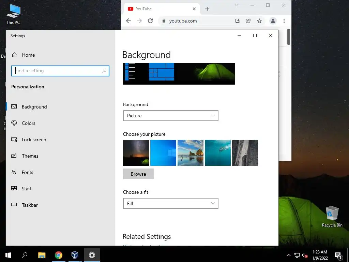Viewport: 349px width, 262px height.
Task: Select the gray rock cliff wallpaper thumbnail
Action: [245, 153]
